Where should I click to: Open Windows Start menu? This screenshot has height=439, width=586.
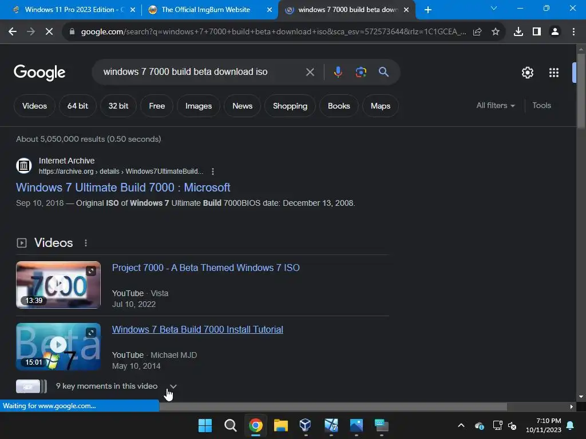point(205,425)
